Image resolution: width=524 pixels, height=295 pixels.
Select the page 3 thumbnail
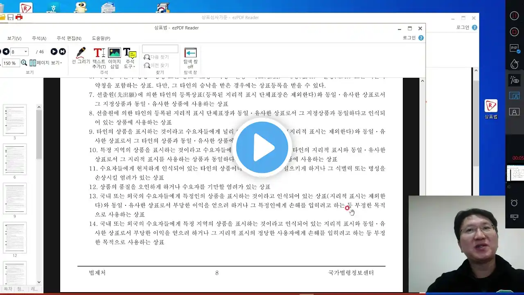[15, 120]
